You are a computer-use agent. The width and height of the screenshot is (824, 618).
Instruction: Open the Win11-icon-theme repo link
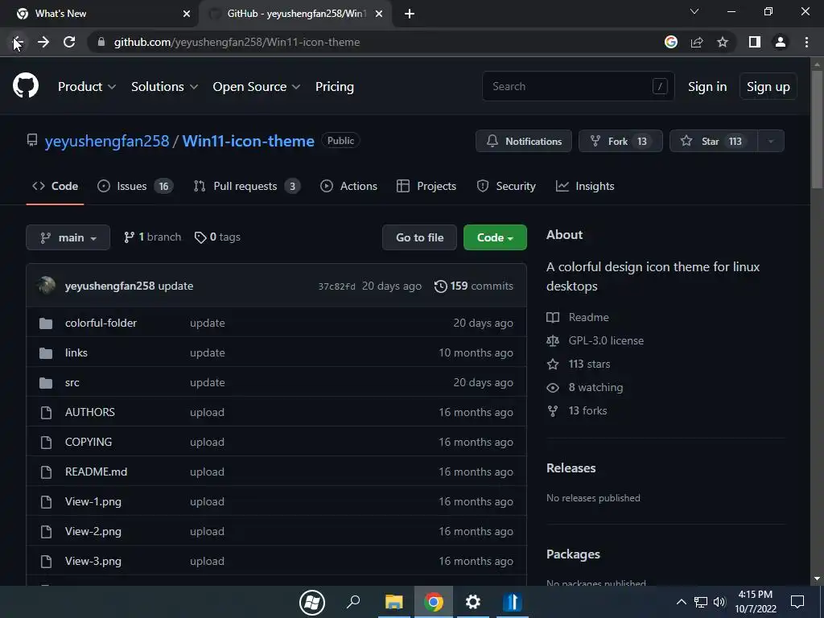click(x=248, y=141)
